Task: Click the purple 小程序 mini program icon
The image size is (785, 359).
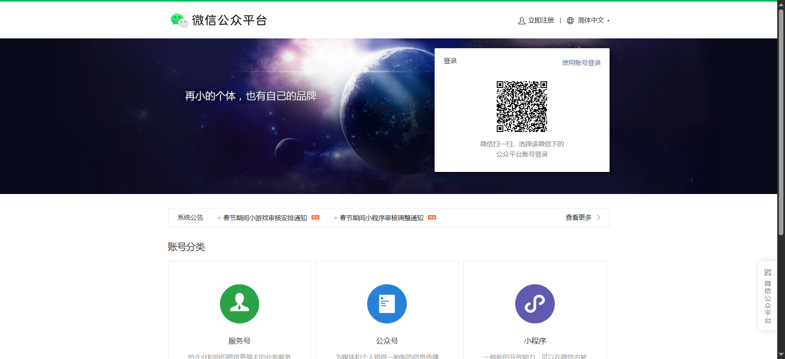Action: [535, 304]
